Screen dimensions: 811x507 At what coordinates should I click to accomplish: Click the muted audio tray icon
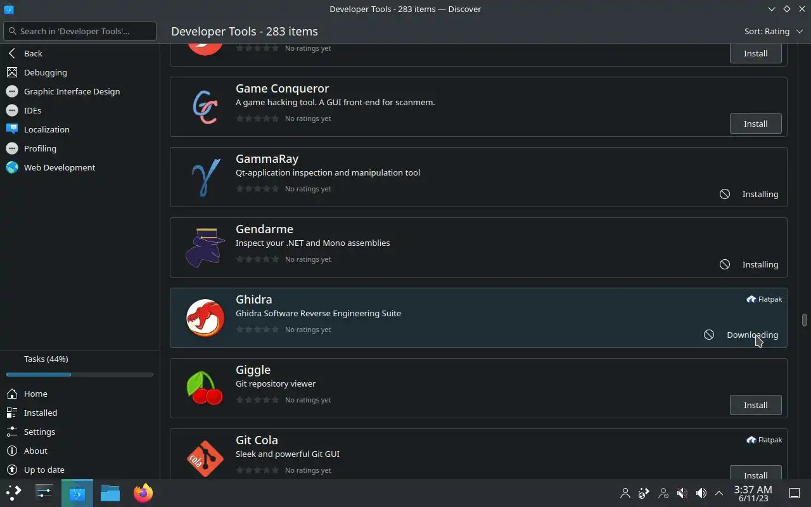pos(682,493)
